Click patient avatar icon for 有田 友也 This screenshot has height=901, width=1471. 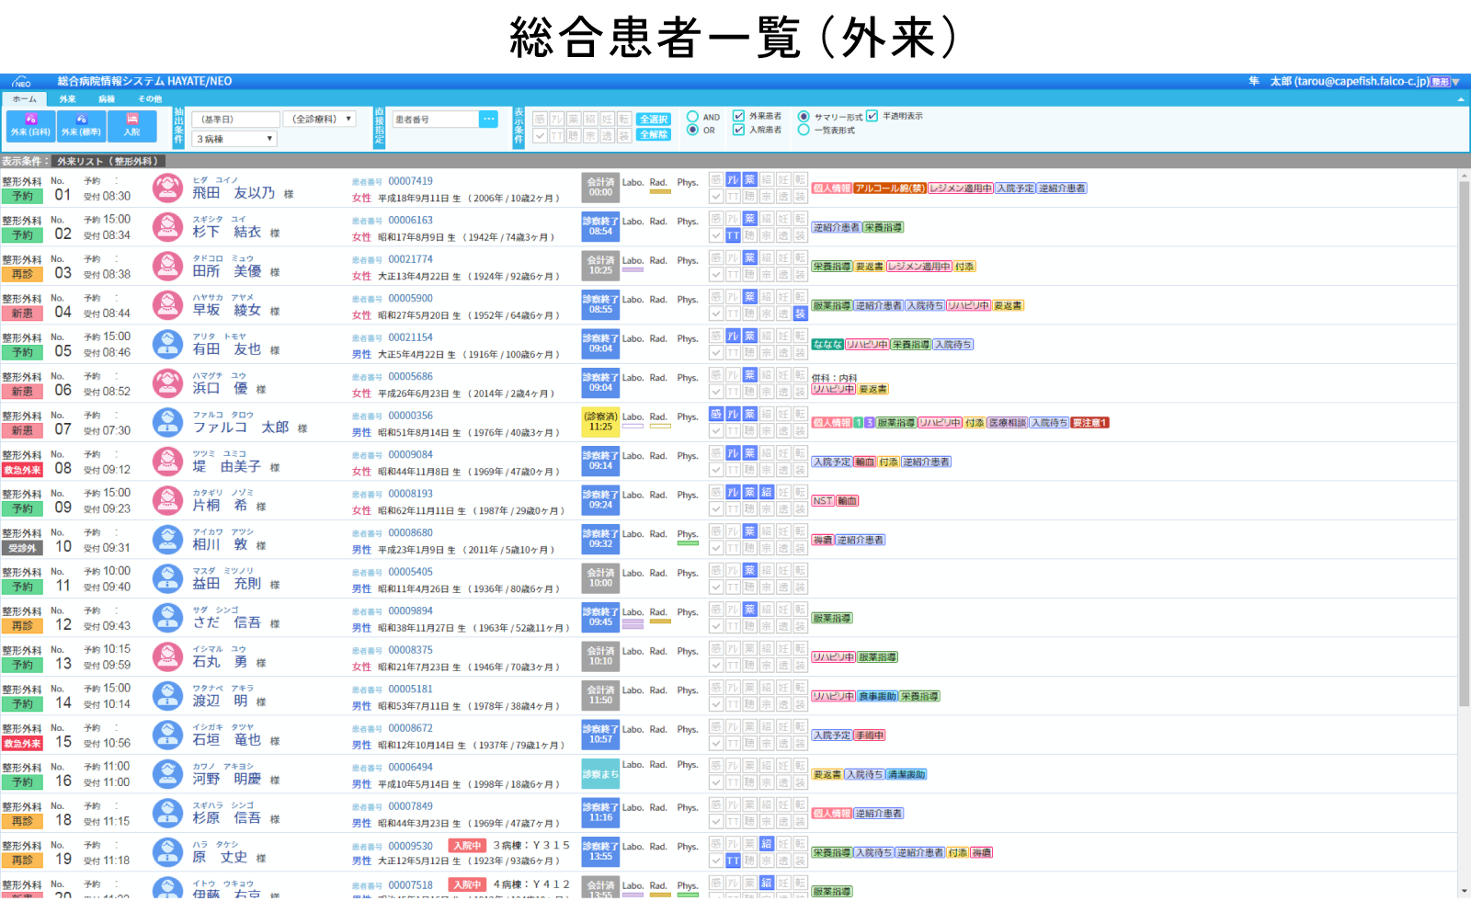click(x=167, y=344)
